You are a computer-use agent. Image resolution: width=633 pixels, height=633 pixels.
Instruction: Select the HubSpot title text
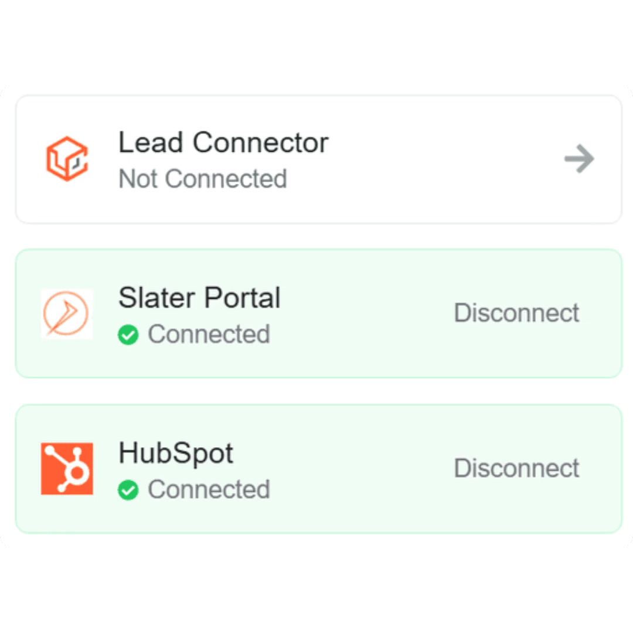[176, 454]
